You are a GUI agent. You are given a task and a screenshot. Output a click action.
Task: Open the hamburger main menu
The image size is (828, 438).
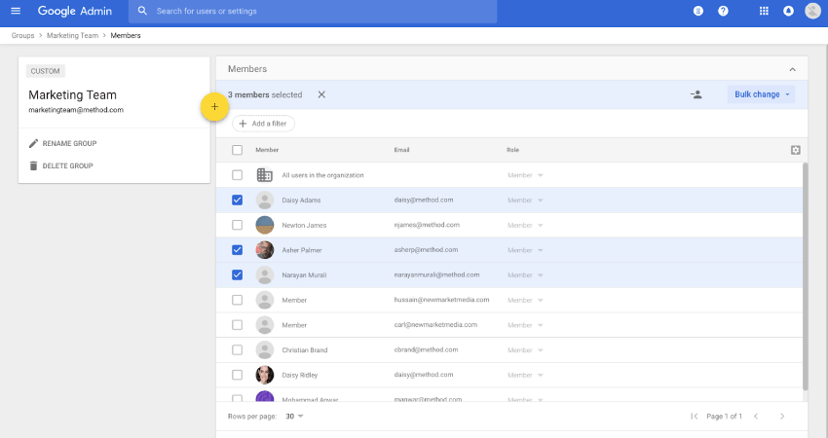pos(16,11)
